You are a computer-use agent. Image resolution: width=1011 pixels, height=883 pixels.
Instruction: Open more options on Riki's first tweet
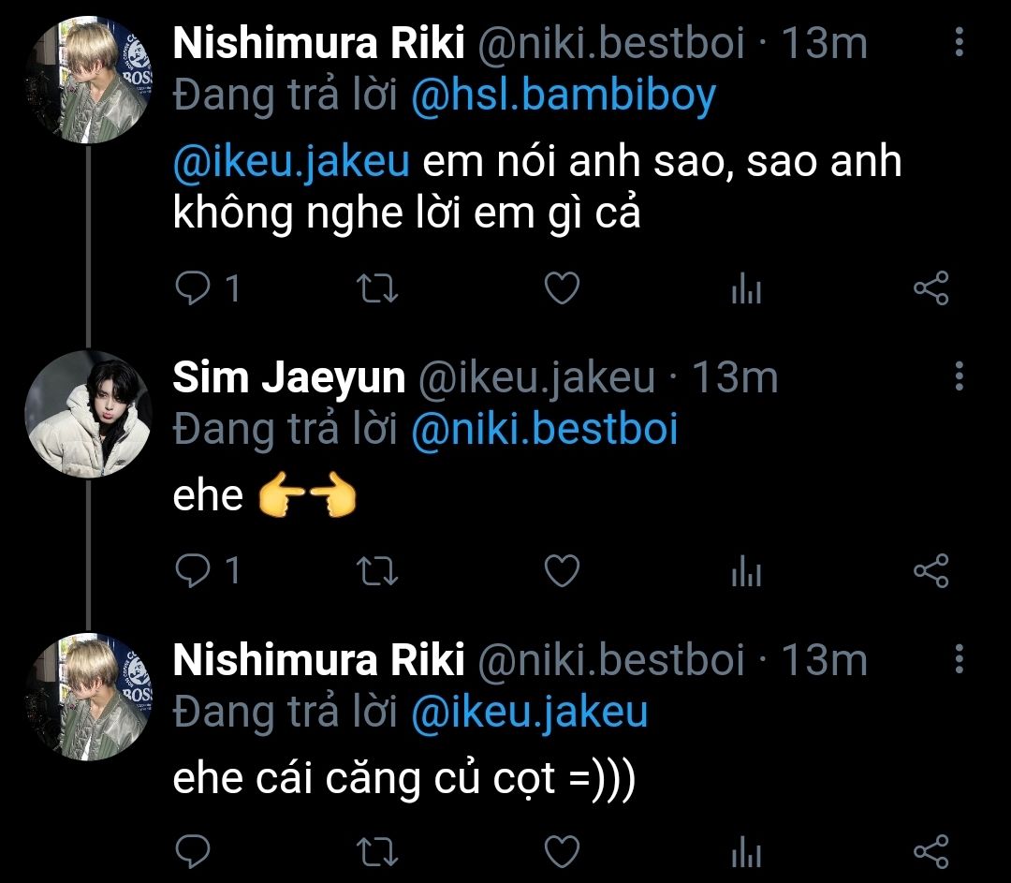pos(959,42)
